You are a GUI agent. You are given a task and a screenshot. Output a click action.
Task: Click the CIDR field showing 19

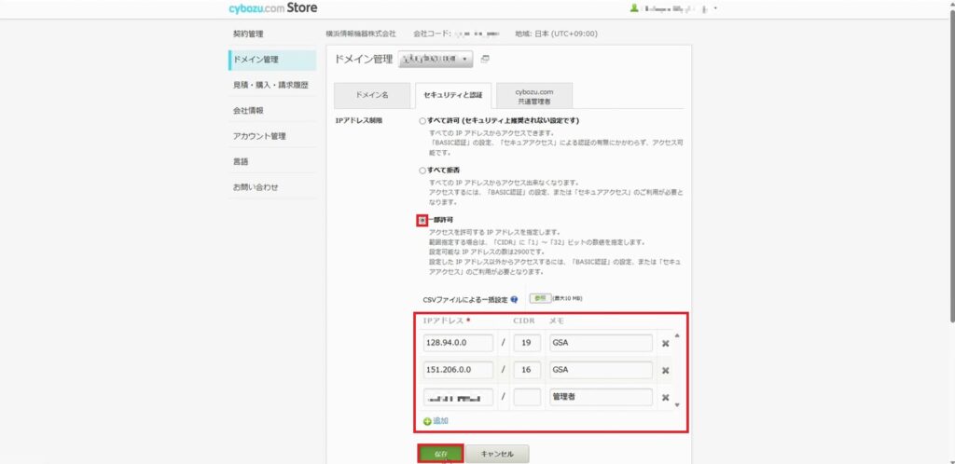point(527,343)
